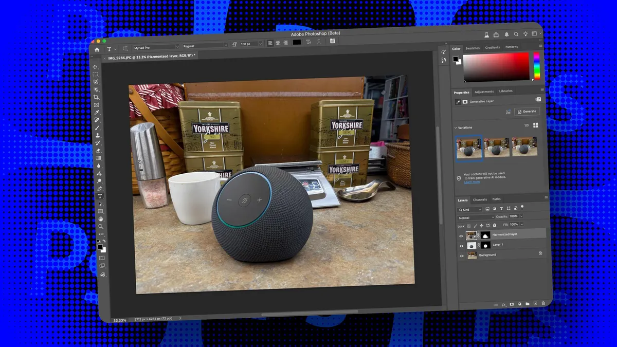Open the Learn more link

[471, 182]
